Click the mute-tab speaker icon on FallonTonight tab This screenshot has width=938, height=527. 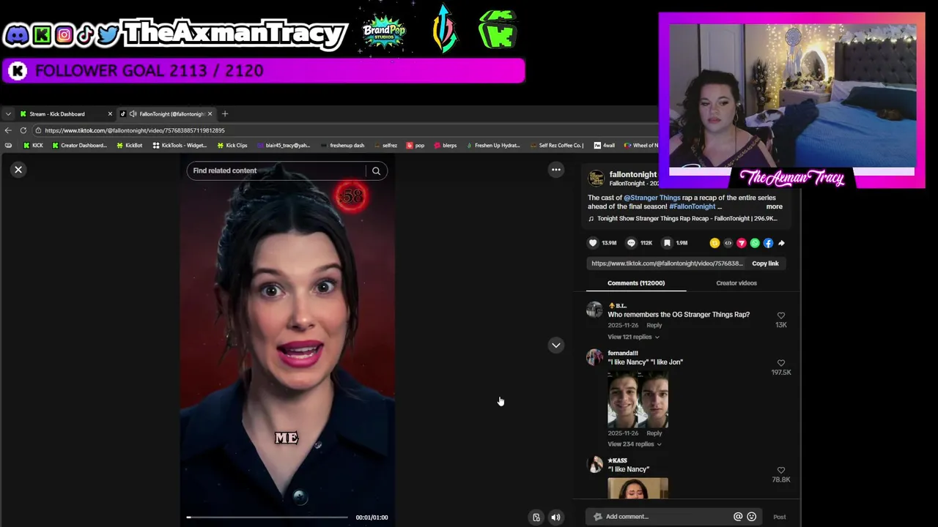tap(133, 113)
